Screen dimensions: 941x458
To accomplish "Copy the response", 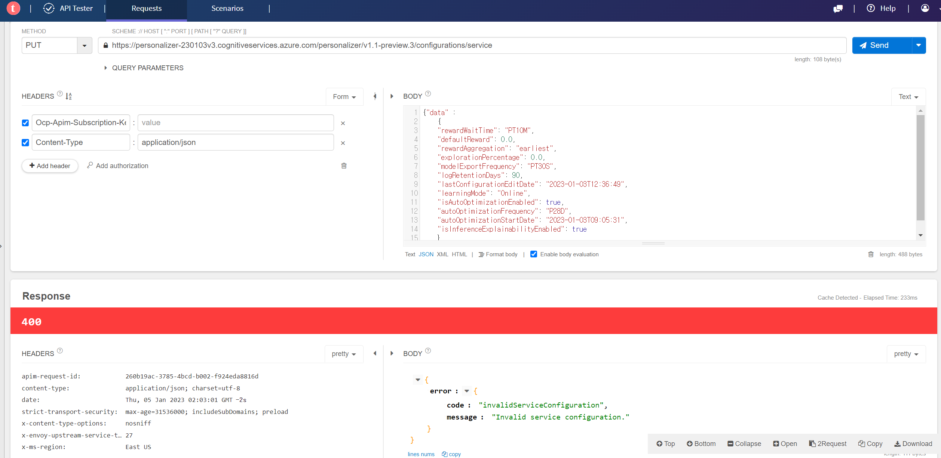I will 870,444.
